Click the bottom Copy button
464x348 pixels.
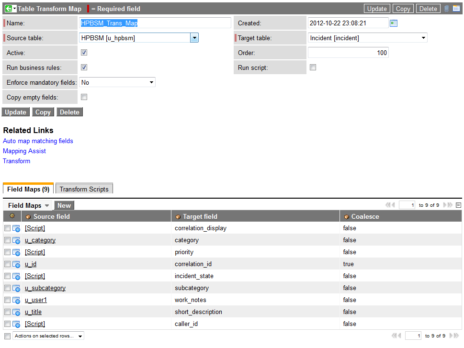tap(43, 112)
